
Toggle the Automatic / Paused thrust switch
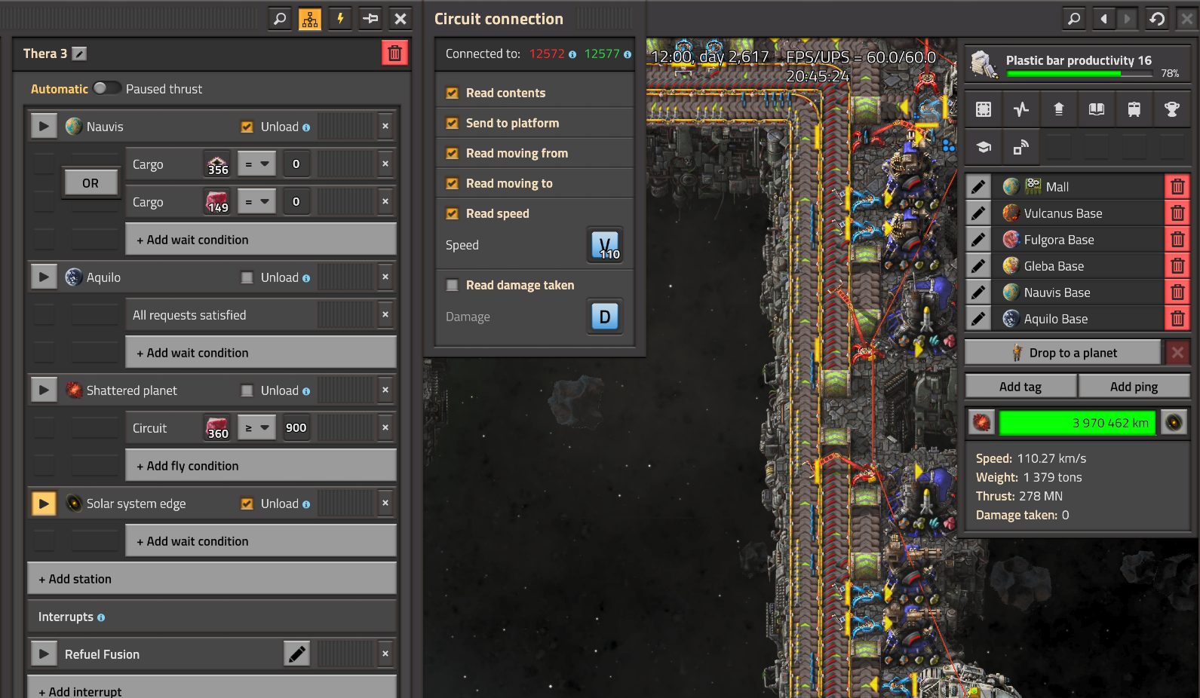(x=106, y=88)
